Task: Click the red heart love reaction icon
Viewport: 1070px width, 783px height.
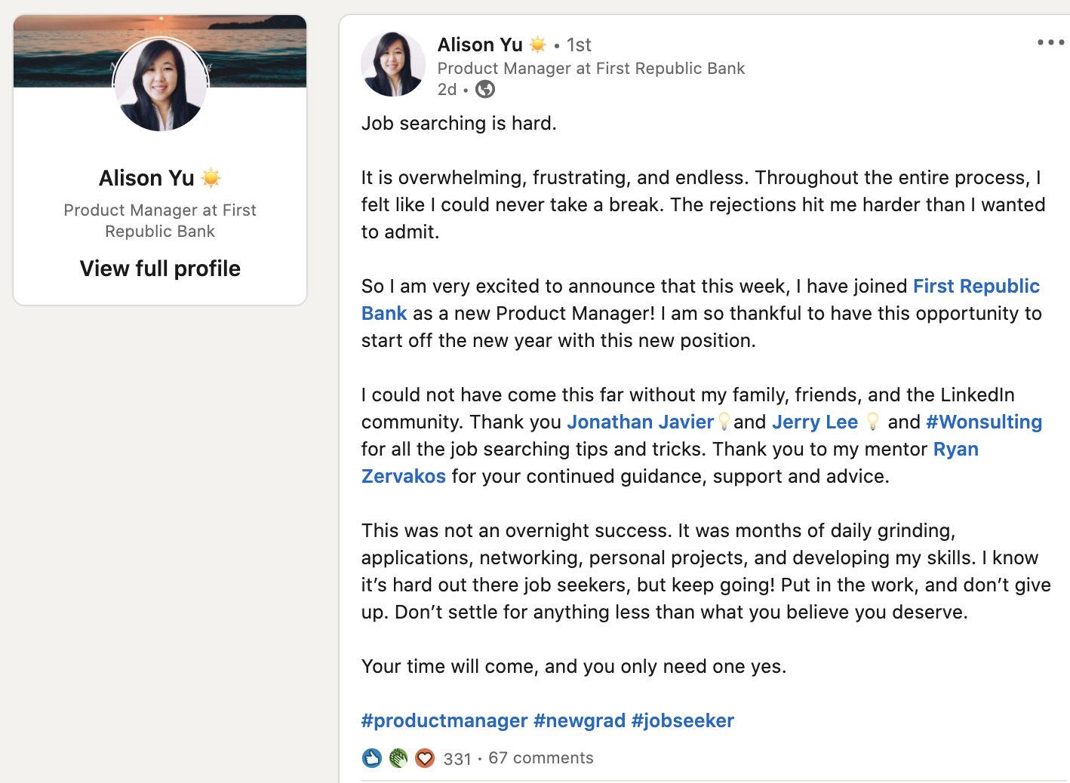Action: click(x=425, y=758)
